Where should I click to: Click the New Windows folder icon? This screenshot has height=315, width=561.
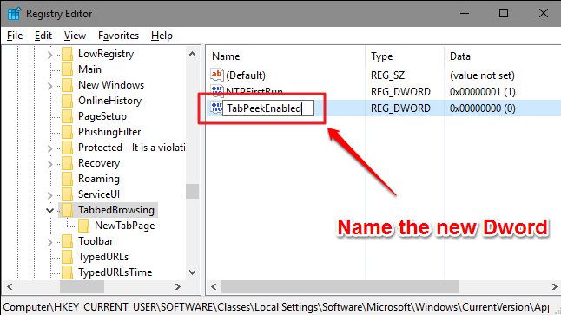[67, 85]
